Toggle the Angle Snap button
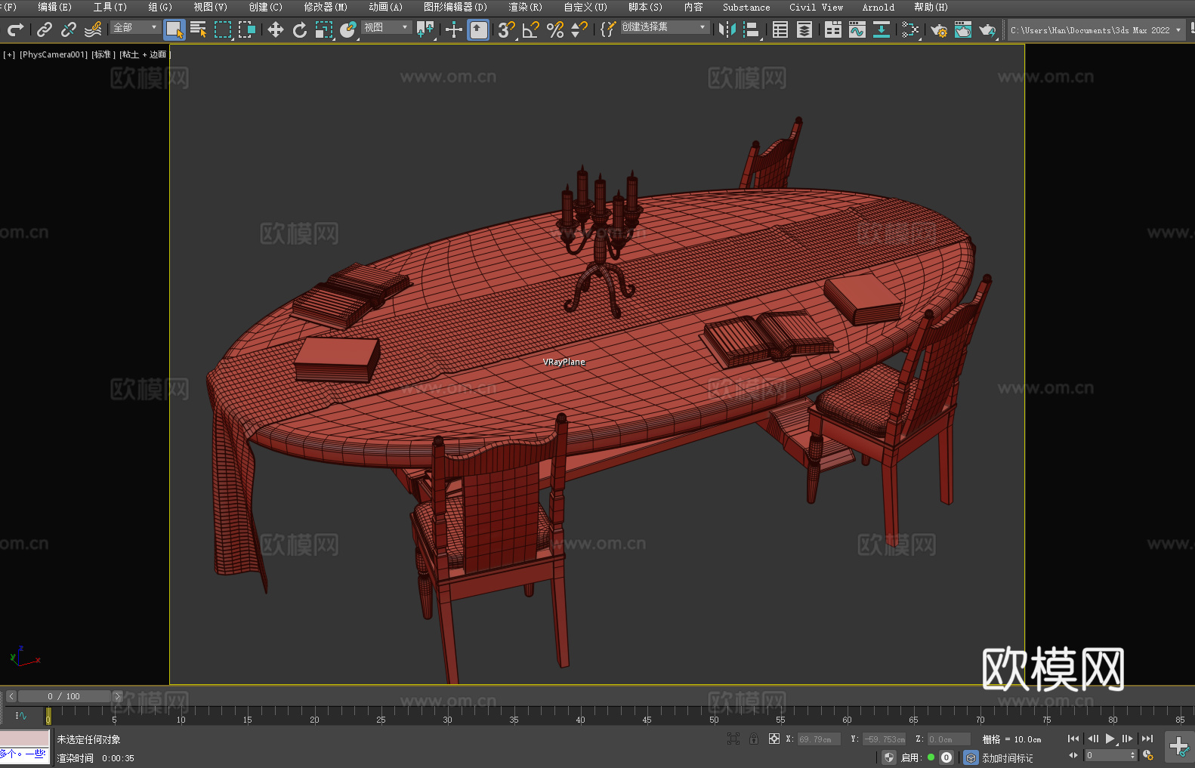The height and width of the screenshot is (768, 1195). point(531,29)
